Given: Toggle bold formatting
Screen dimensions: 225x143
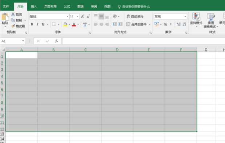Looking at the screenshot, I should [x=32, y=24].
